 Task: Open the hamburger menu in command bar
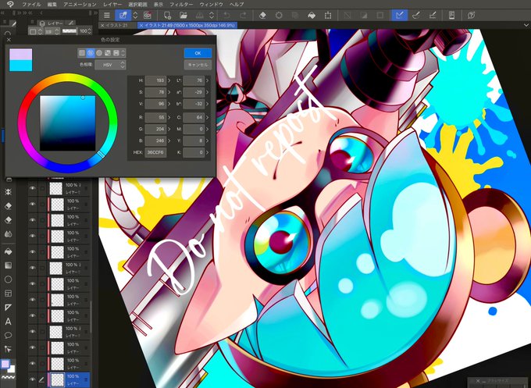[107, 16]
